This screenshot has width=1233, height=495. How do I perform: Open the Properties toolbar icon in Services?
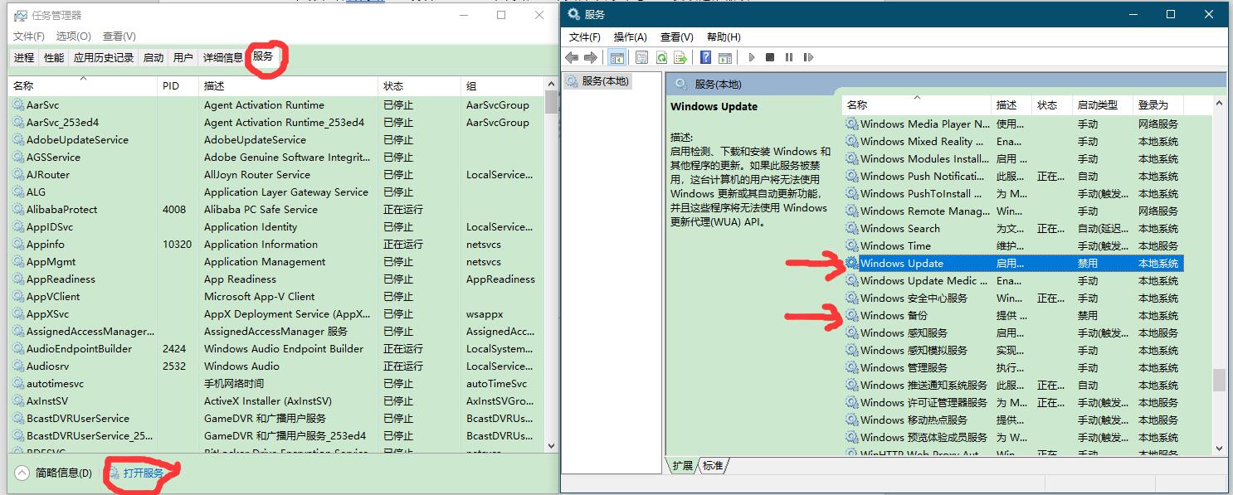coord(641,57)
